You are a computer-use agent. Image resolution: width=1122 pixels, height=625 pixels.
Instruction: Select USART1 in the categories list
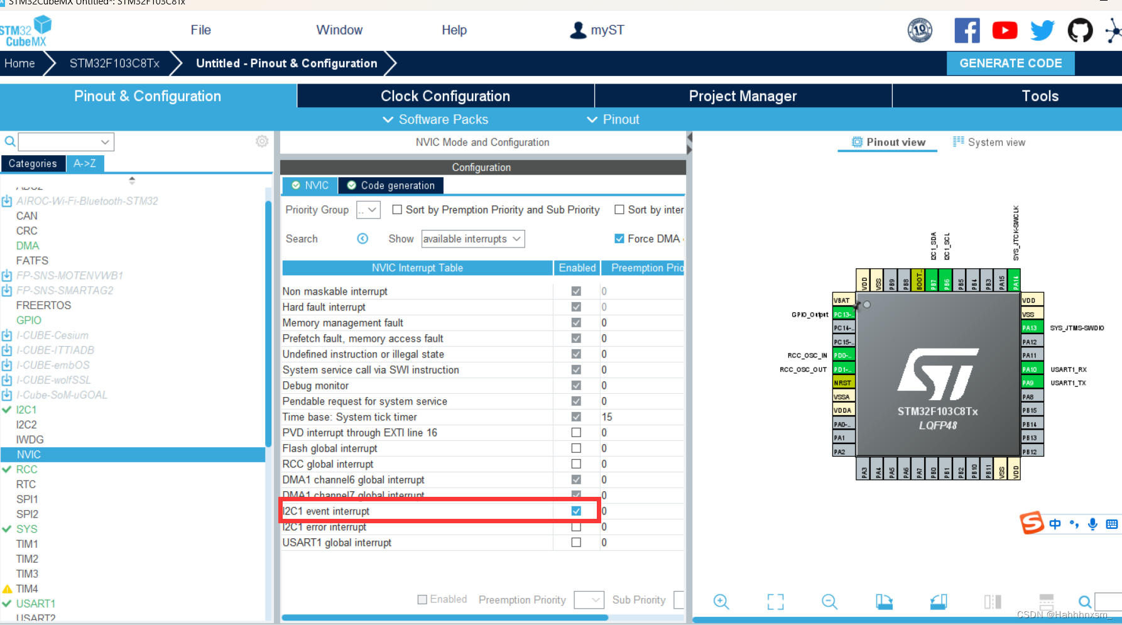(x=35, y=604)
